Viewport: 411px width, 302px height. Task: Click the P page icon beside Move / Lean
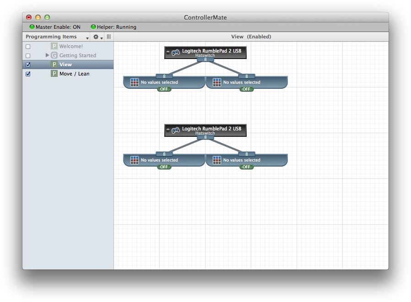(x=54, y=74)
